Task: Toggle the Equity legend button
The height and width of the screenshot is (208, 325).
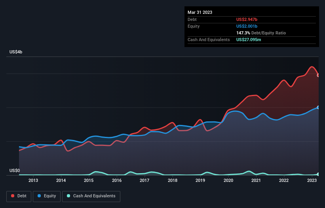Action: pyautogui.click(x=47, y=196)
